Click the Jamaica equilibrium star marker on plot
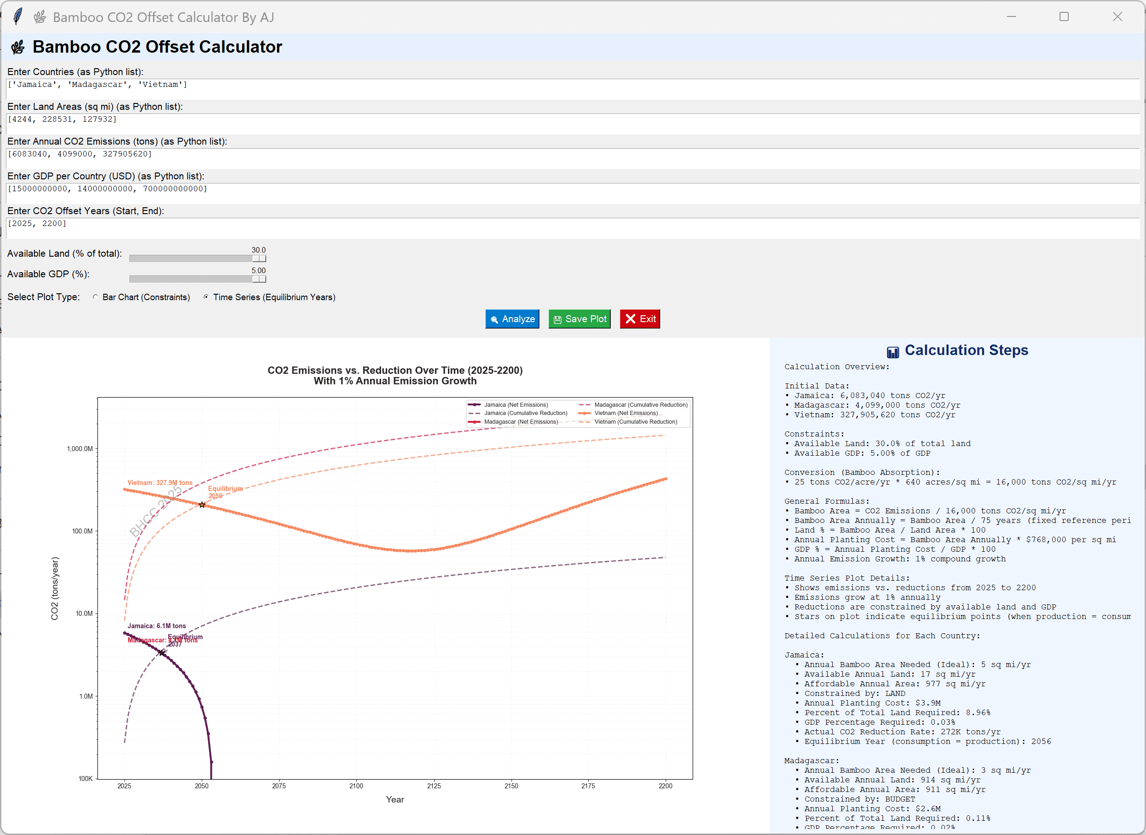 coord(161,652)
